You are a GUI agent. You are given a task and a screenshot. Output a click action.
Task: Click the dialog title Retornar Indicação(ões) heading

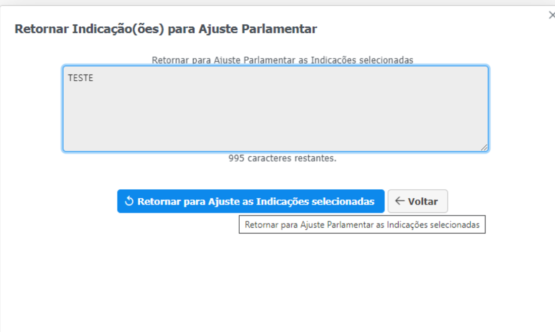pos(165,29)
